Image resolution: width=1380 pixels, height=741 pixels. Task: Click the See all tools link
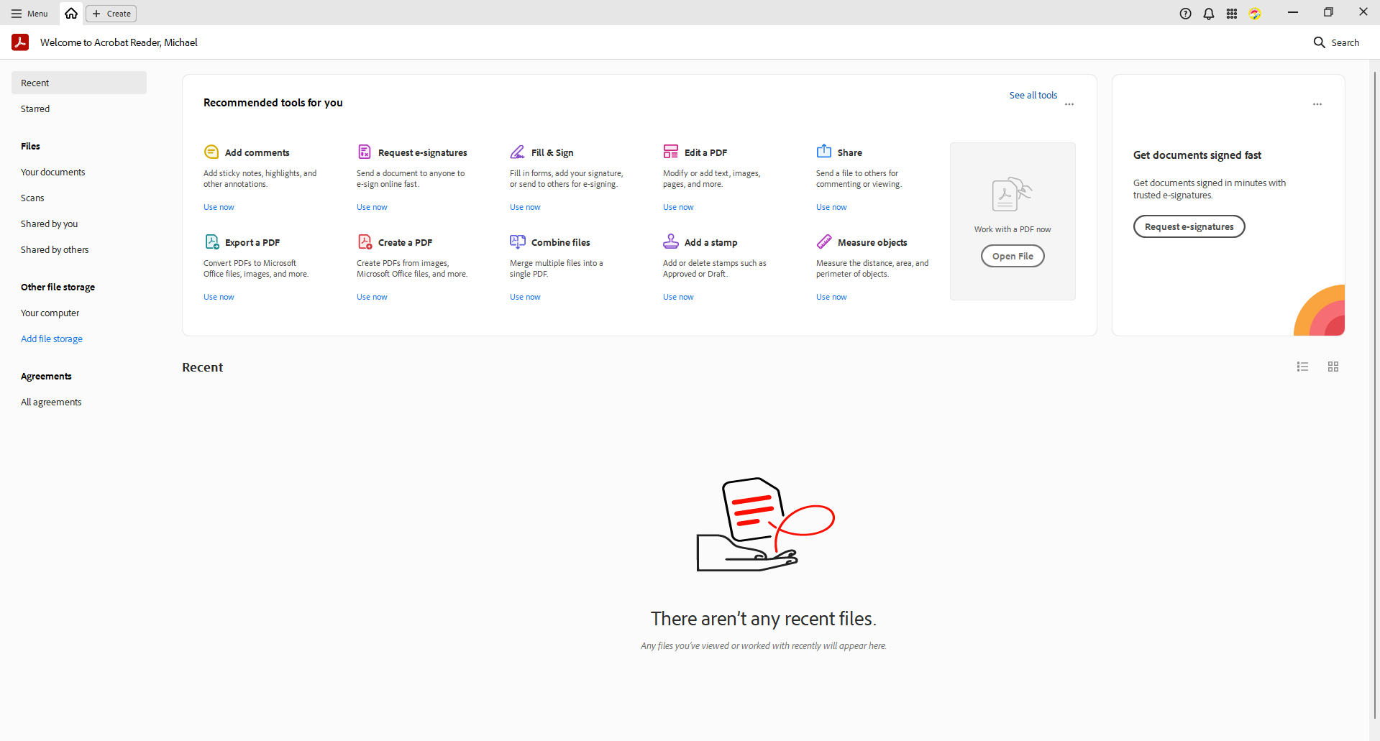click(1033, 95)
